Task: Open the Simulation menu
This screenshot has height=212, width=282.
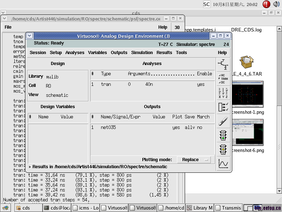Action: 142,53
